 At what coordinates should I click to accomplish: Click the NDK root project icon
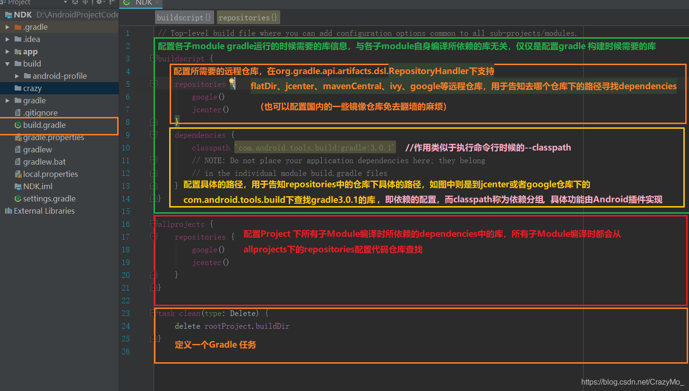(9, 15)
